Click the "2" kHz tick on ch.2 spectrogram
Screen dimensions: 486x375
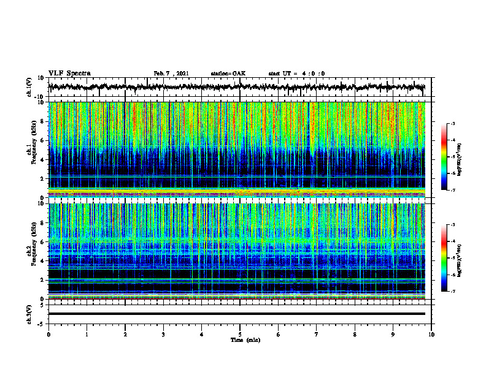pyautogui.click(x=42, y=280)
